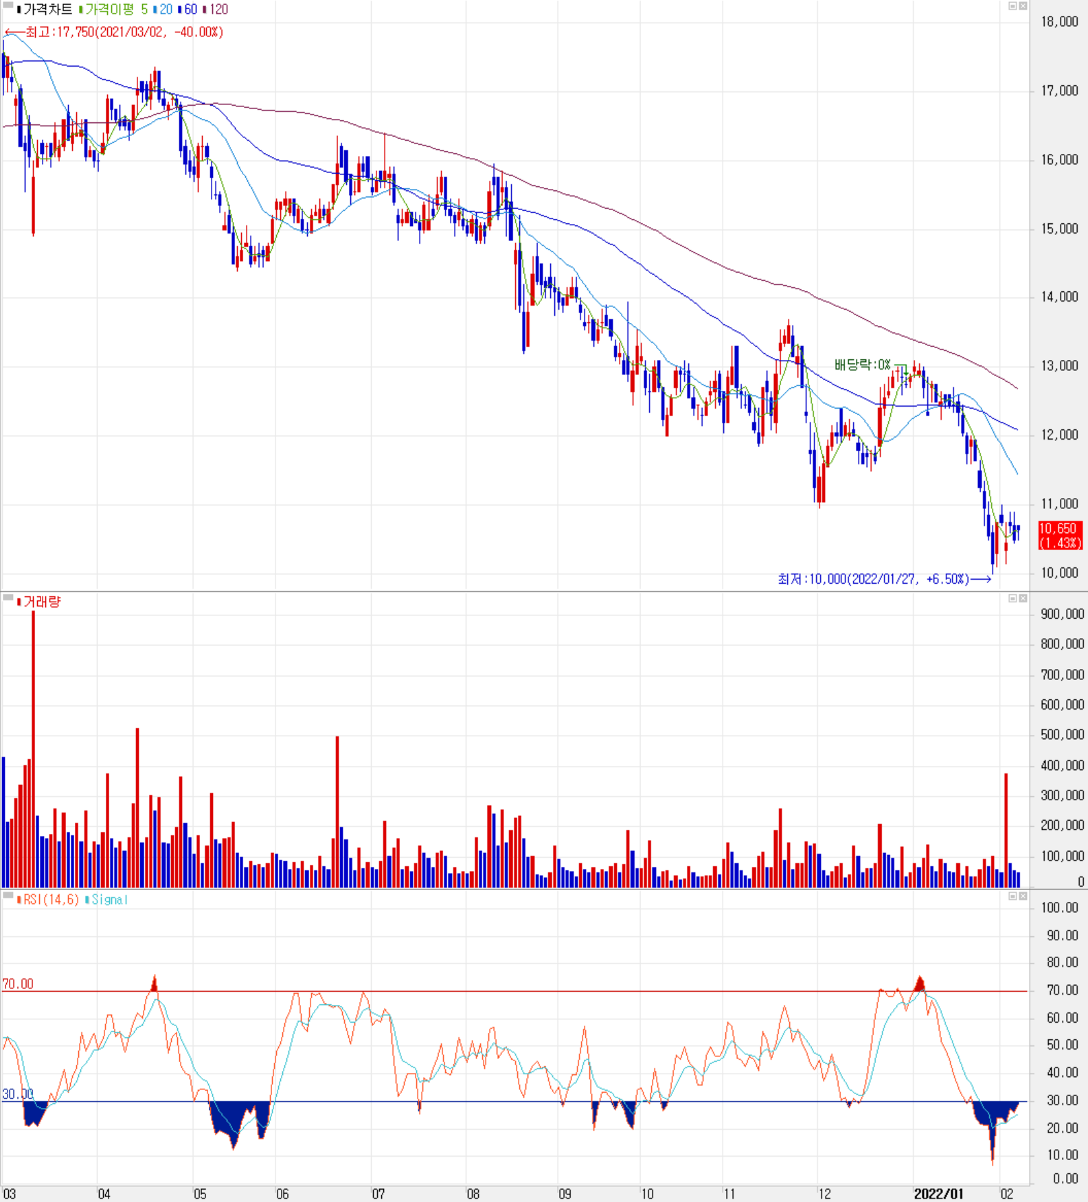Close the 거래량 volume pane
The image size is (1088, 1202).
(1023, 598)
